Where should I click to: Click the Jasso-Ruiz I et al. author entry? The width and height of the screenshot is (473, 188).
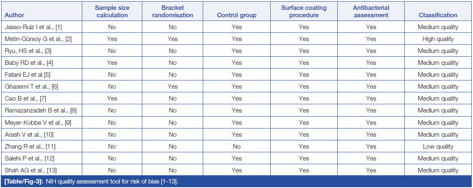coord(33,27)
